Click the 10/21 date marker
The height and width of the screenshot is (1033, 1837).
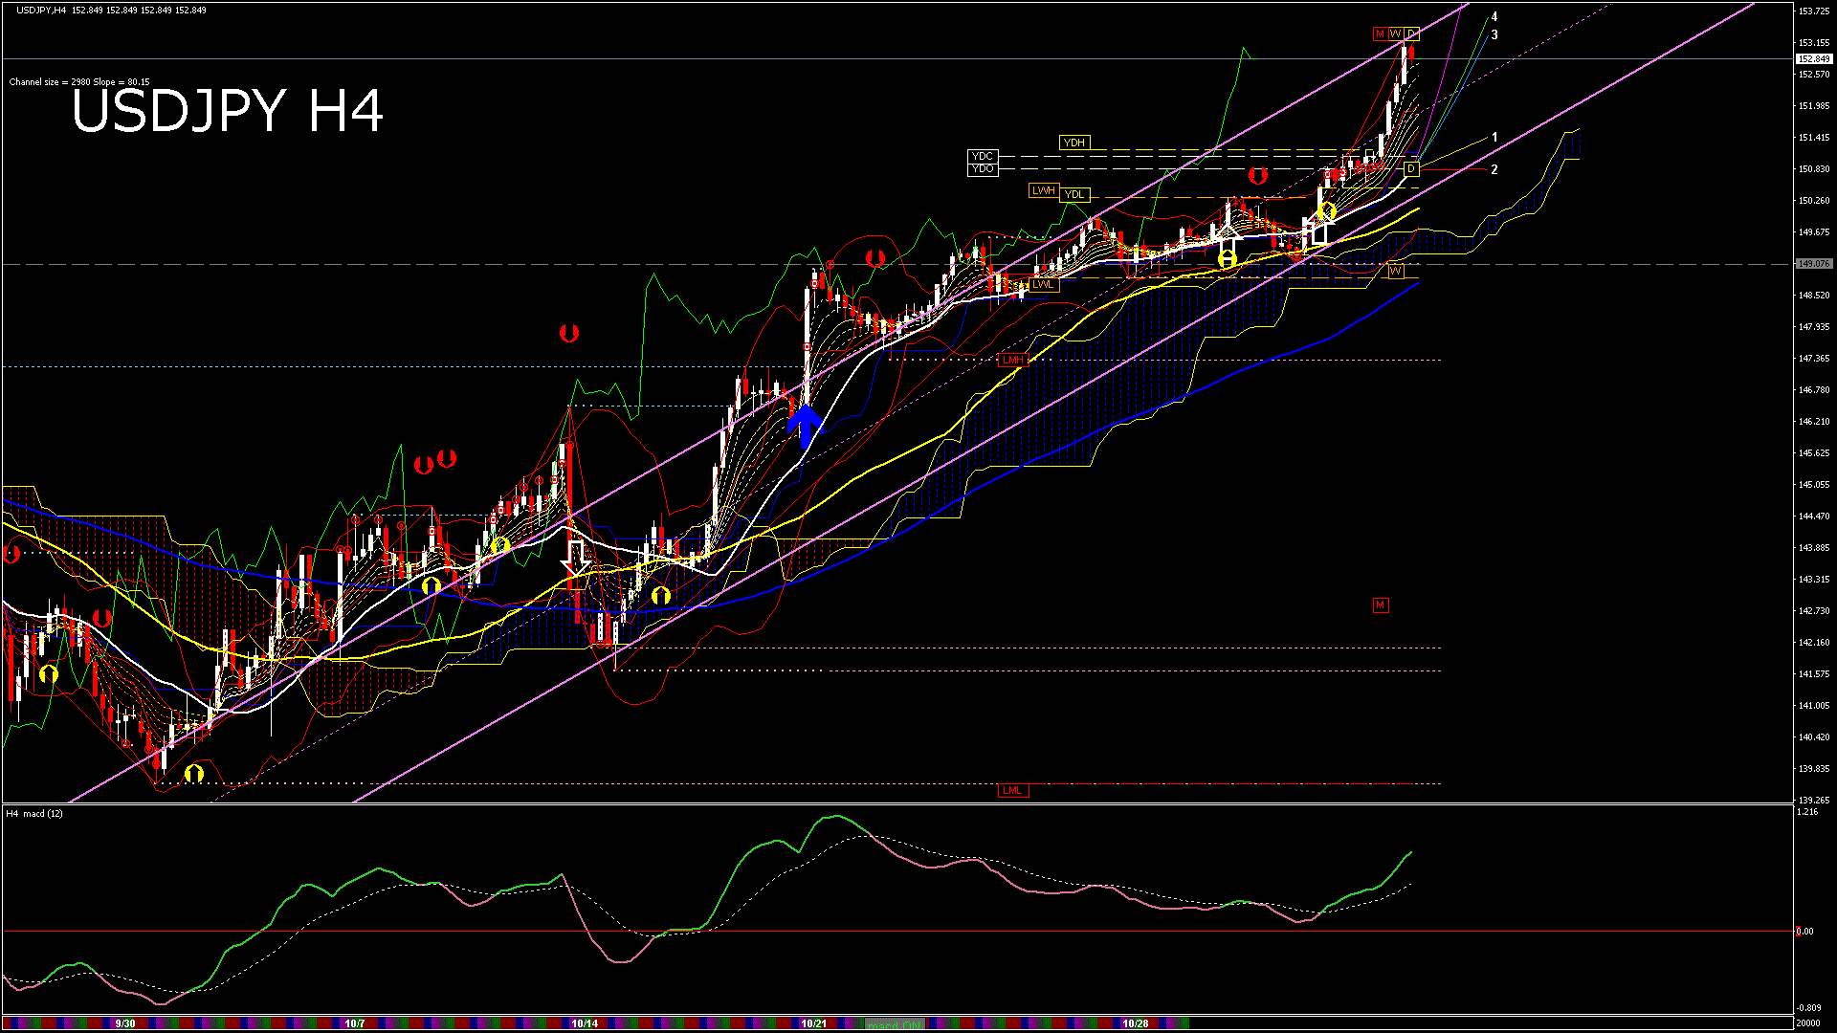pyautogui.click(x=814, y=1023)
